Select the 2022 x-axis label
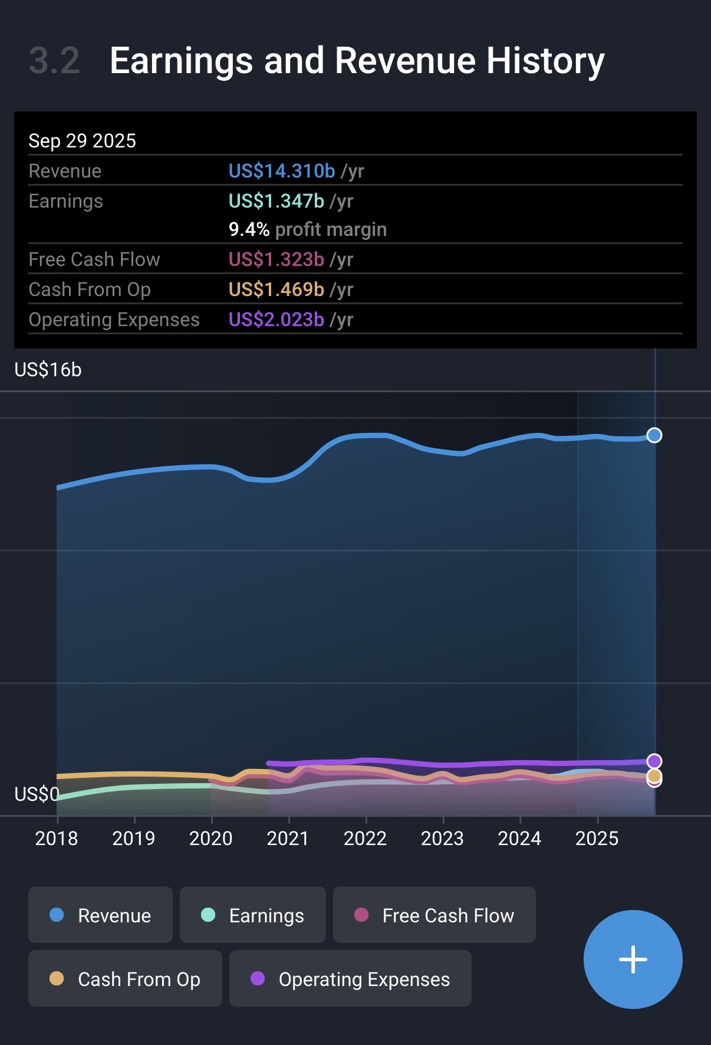This screenshot has width=711, height=1045. (365, 838)
